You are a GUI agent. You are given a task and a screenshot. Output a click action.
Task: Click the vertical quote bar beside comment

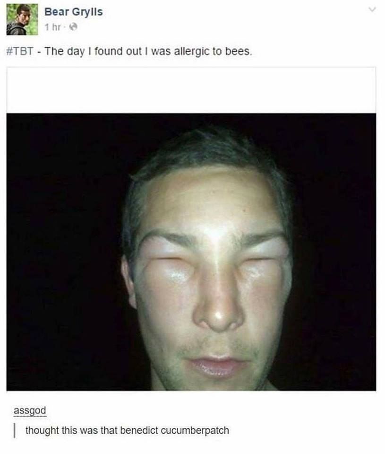[15, 430]
